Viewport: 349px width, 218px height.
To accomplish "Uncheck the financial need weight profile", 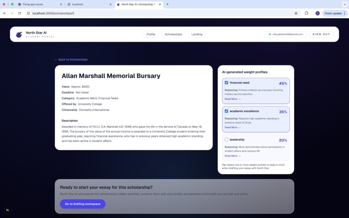I will pyautogui.click(x=226, y=83).
